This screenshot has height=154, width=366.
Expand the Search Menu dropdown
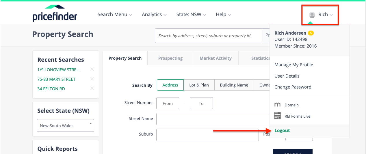115,14
